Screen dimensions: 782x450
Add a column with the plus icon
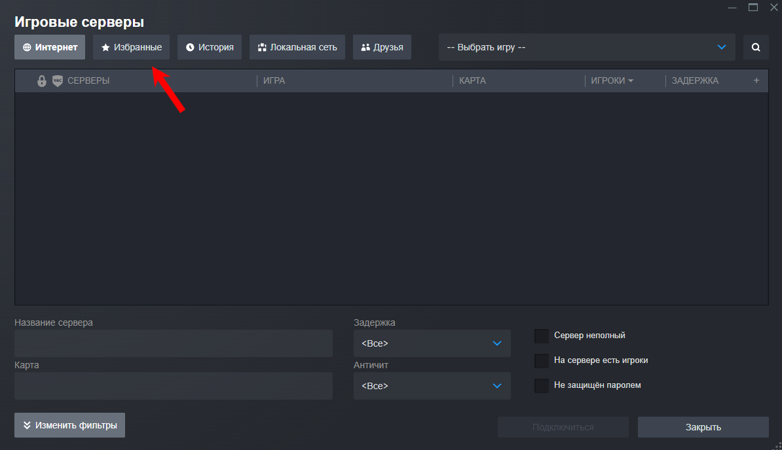756,80
